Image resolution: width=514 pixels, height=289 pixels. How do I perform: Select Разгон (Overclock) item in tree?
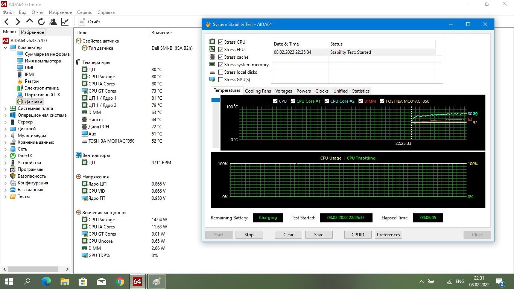point(32,81)
